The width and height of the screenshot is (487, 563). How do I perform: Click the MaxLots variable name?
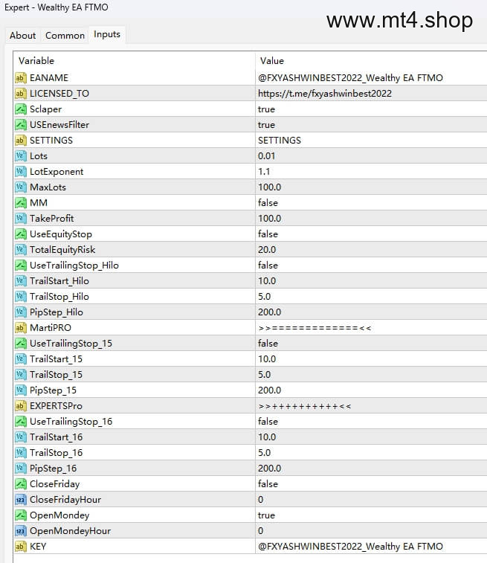coord(48,187)
